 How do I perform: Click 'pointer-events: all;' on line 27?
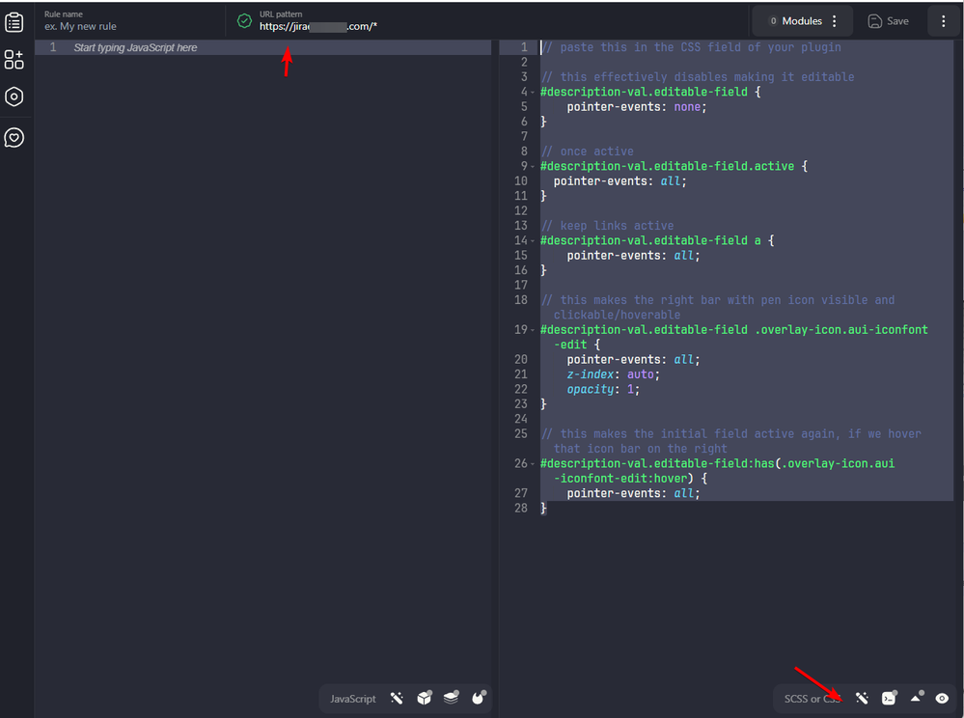(633, 493)
